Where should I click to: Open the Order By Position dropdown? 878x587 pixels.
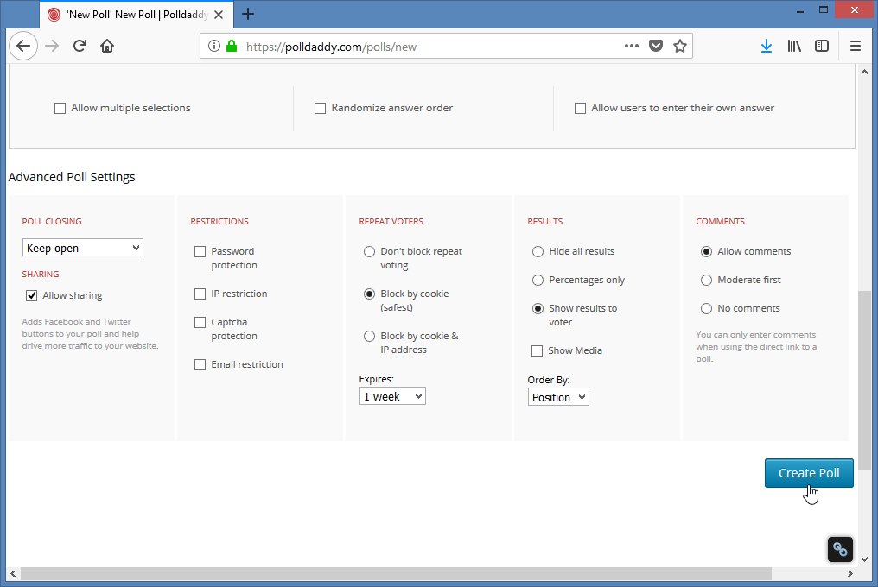[558, 398]
